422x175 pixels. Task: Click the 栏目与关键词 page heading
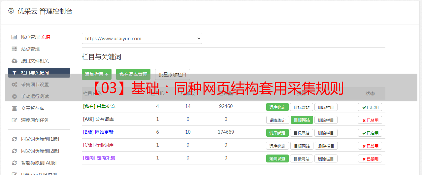(x=102, y=57)
